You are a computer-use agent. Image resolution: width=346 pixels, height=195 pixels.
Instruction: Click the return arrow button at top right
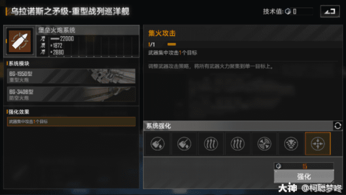(x=330, y=11)
